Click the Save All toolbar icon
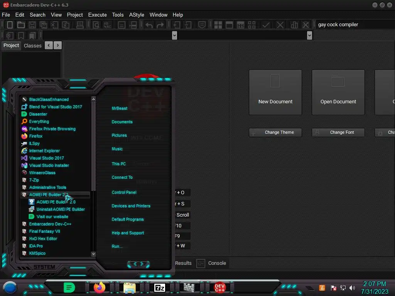The image size is (395, 296). pyautogui.click(x=43, y=25)
